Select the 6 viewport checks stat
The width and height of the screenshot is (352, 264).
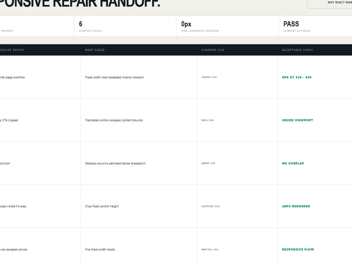click(125, 26)
